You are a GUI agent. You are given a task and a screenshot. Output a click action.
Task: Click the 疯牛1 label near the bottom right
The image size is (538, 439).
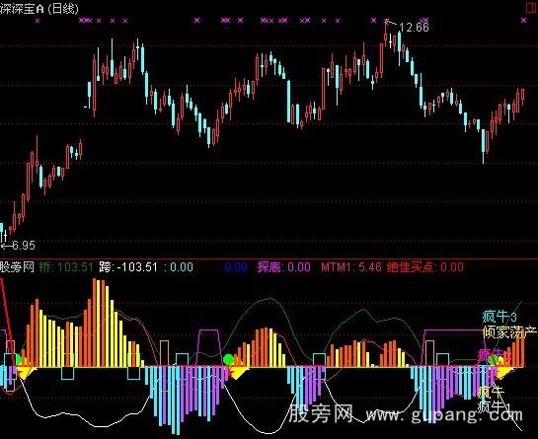(494, 406)
